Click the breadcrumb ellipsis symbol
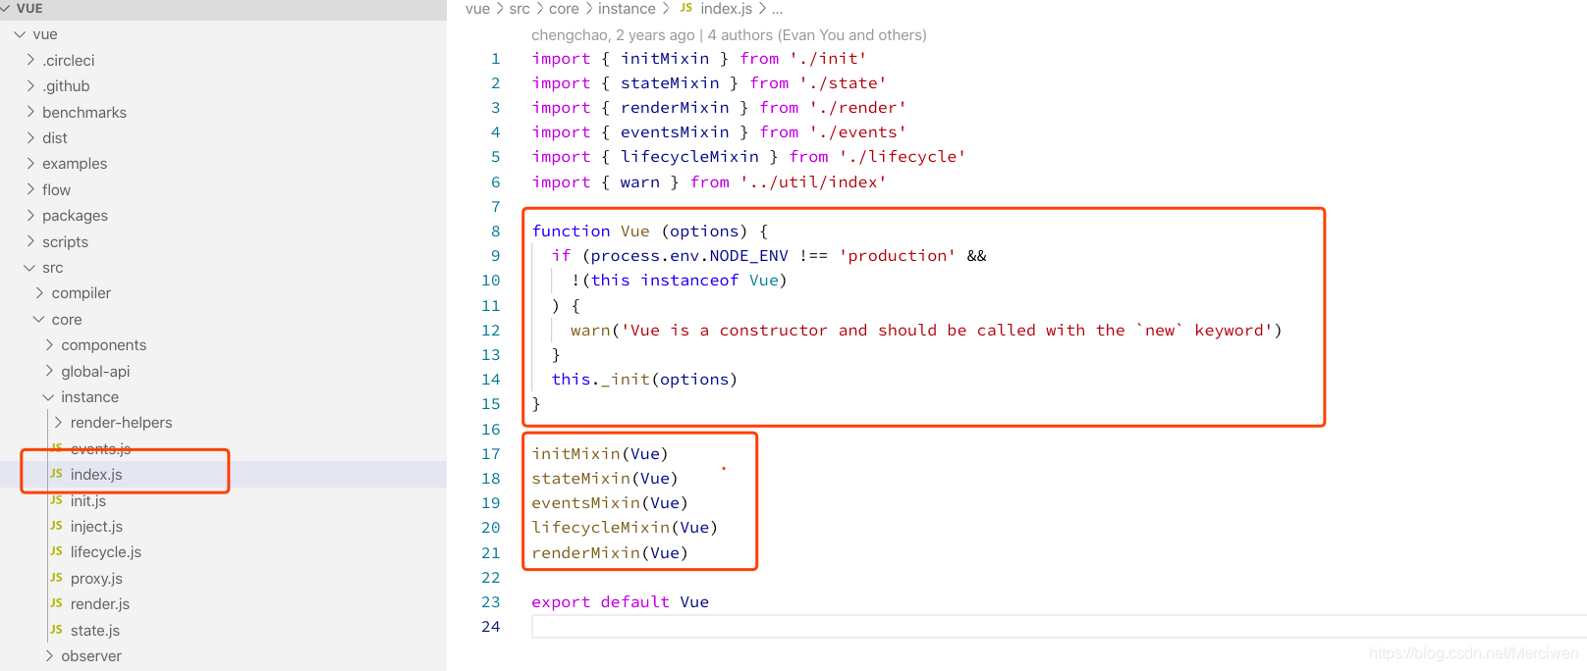The image size is (1587, 671). (x=778, y=10)
